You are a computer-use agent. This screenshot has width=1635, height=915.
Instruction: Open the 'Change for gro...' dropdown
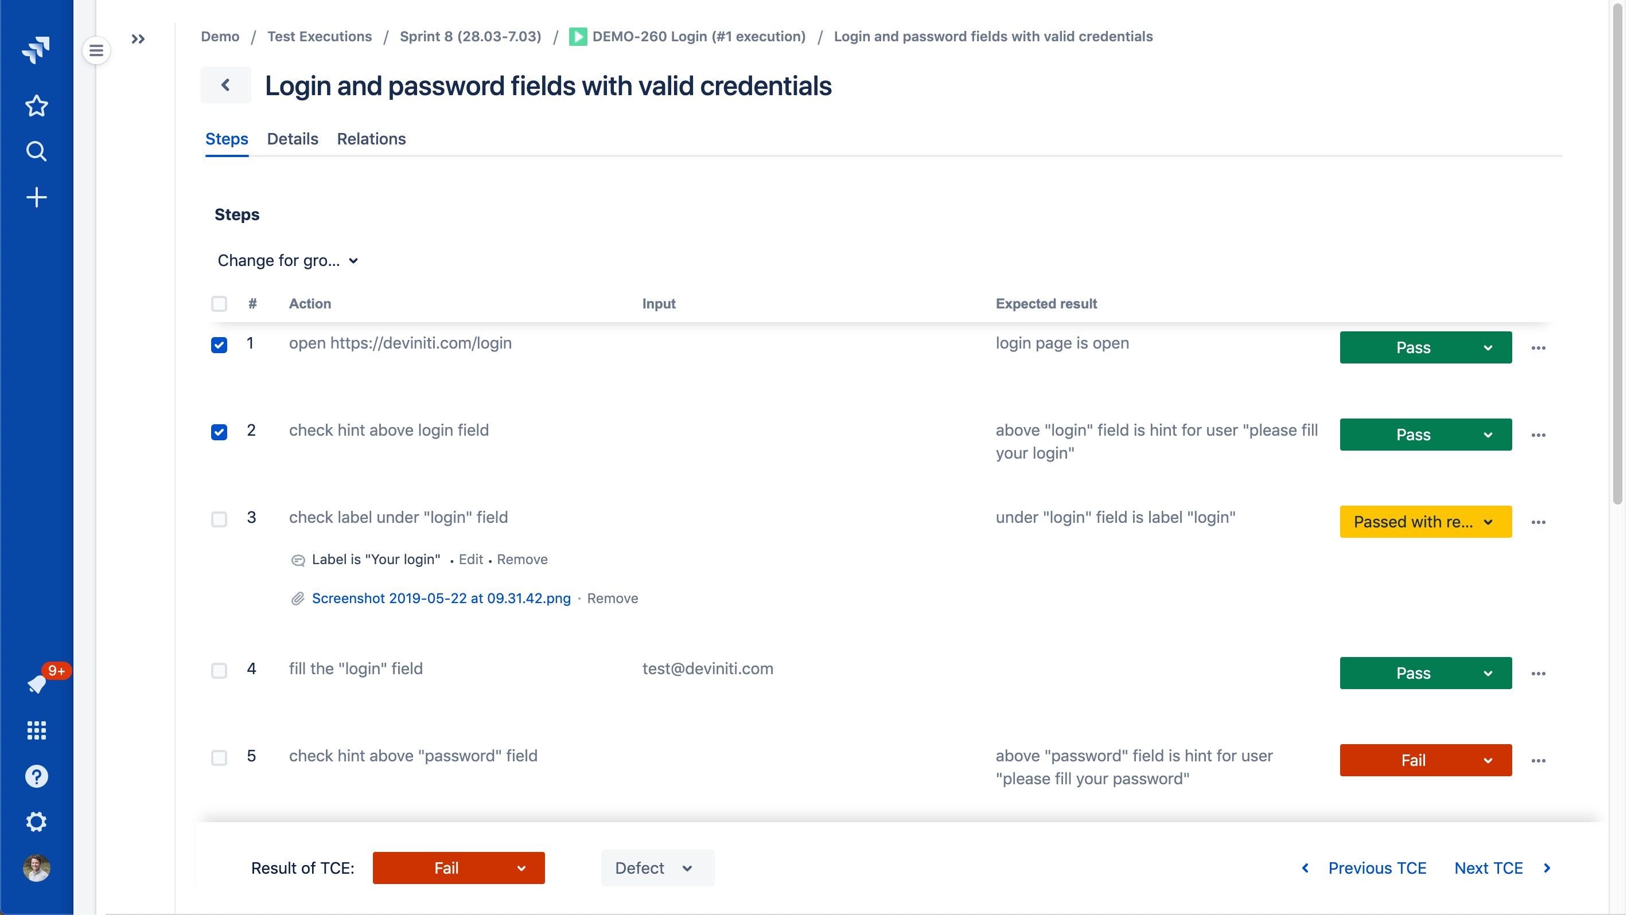[287, 260]
